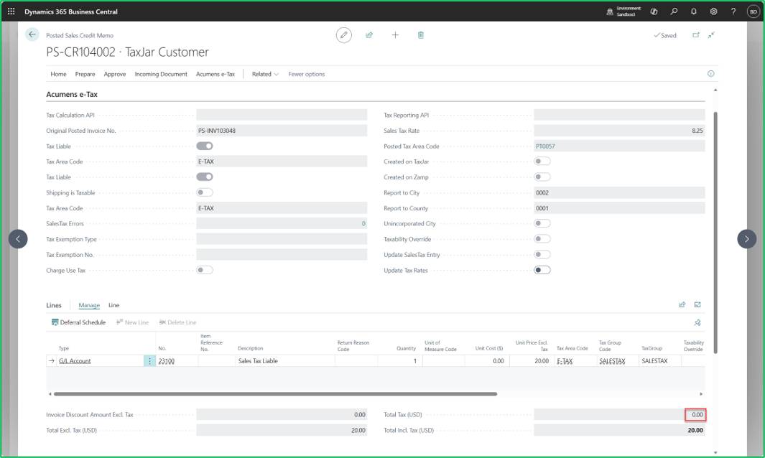The height and width of the screenshot is (458, 765).
Task: Click the lines horizontal scrollbar
Action: (275, 393)
